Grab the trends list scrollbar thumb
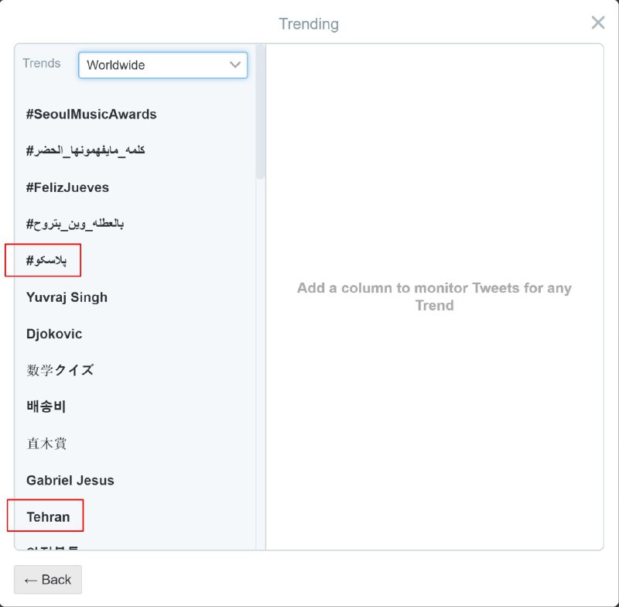 [x=261, y=112]
